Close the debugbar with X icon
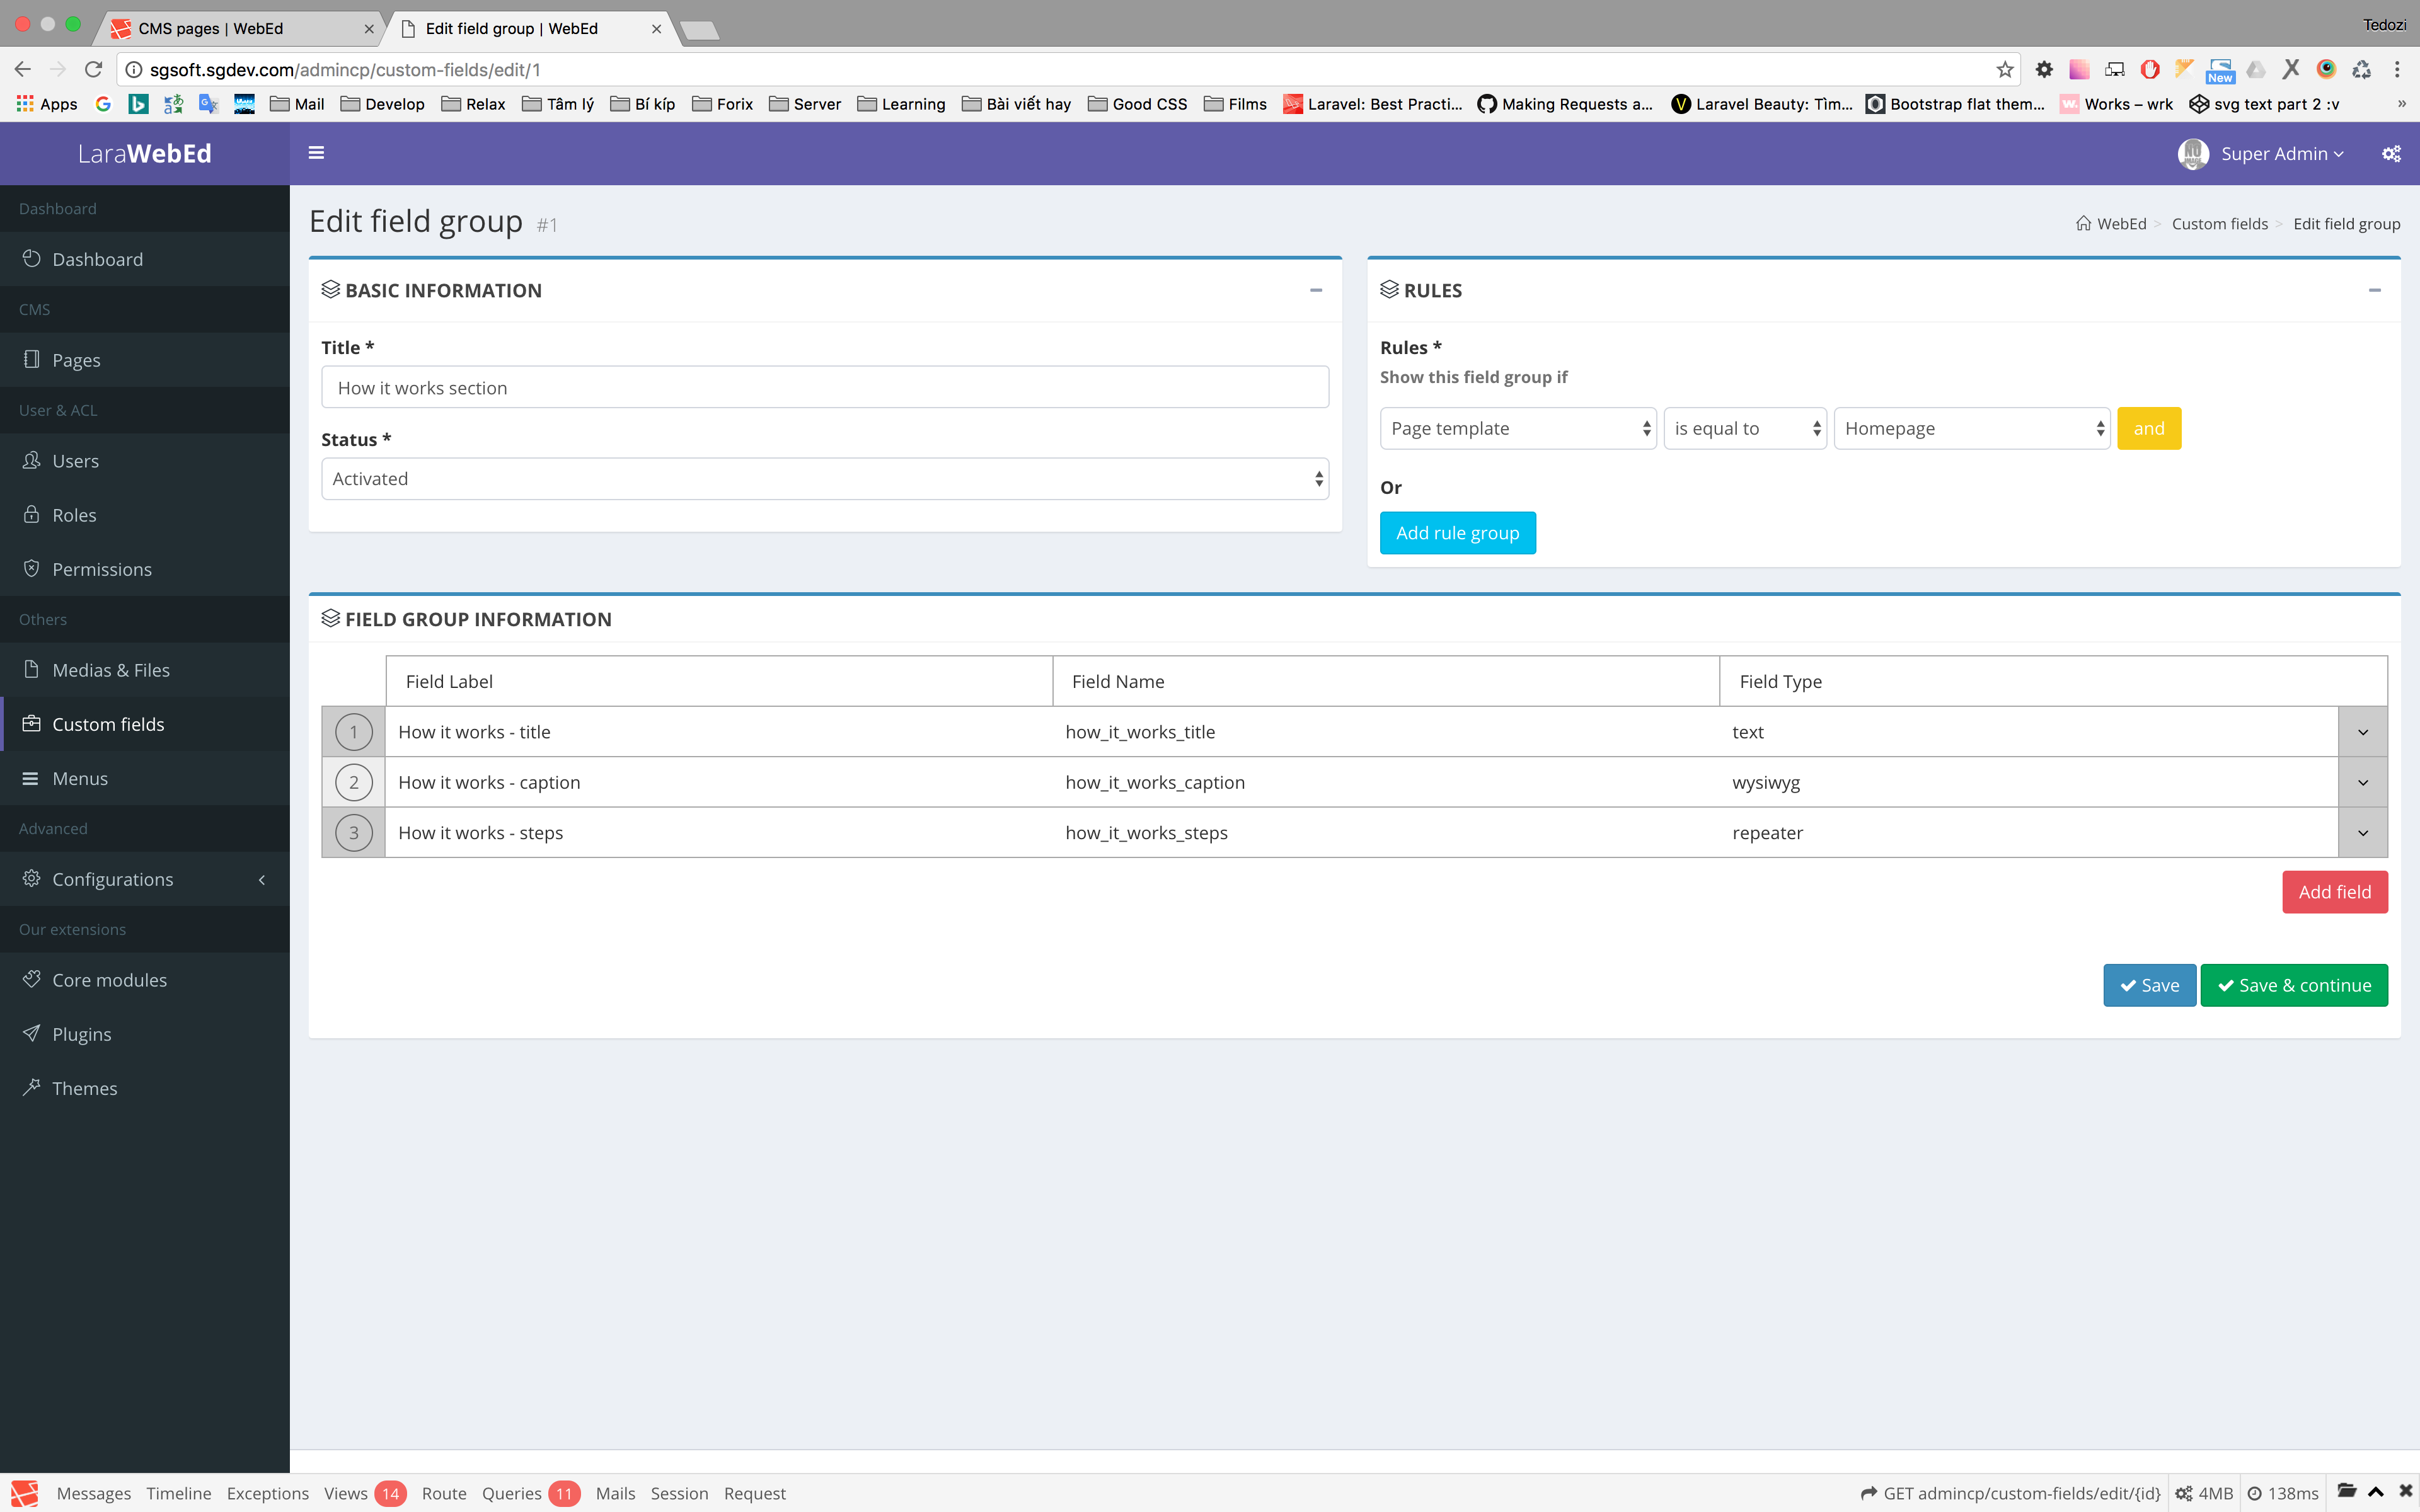This screenshot has width=2420, height=1512. click(x=2405, y=1492)
